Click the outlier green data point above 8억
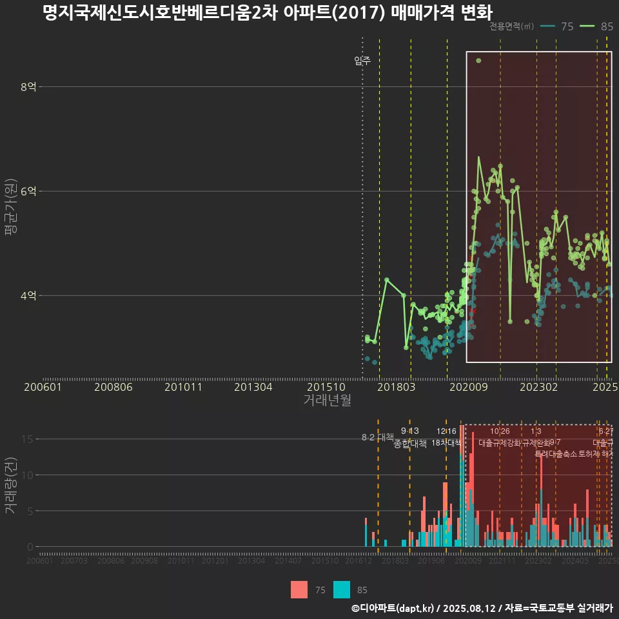The width and height of the screenshot is (619, 619). tap(478, 61)
